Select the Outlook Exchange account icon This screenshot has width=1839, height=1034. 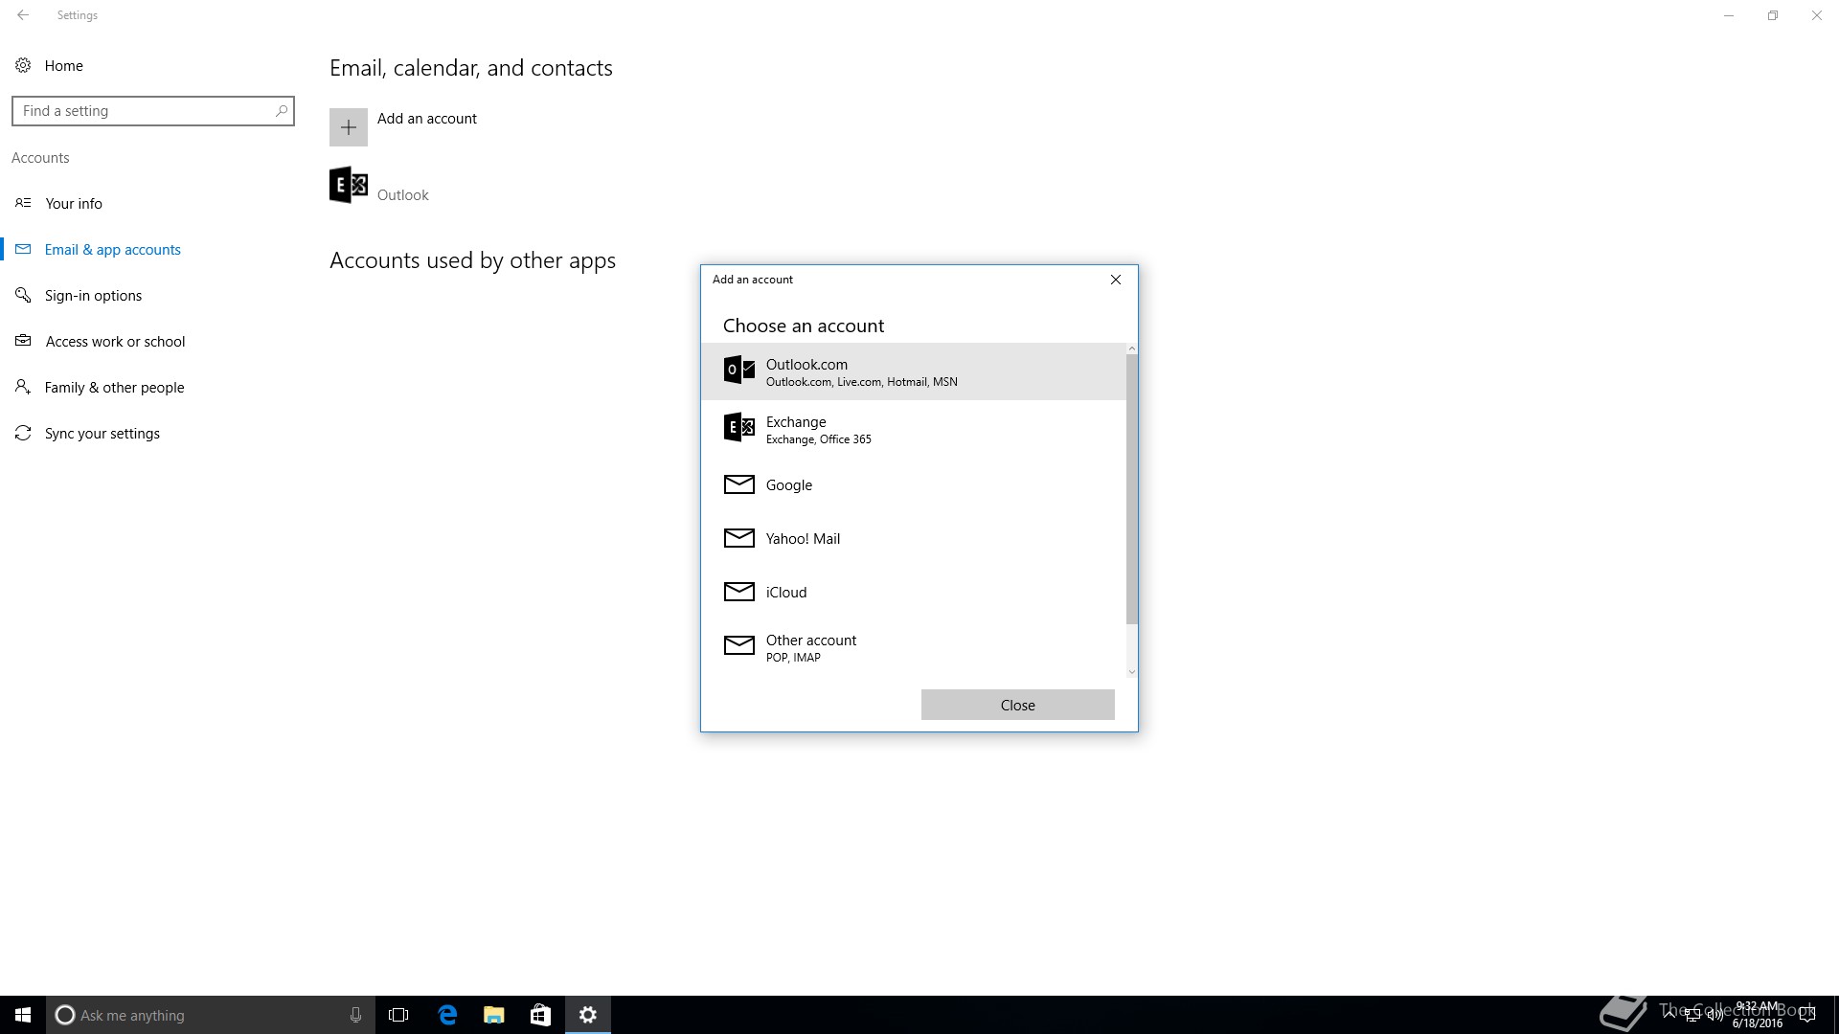coord(348,186)
